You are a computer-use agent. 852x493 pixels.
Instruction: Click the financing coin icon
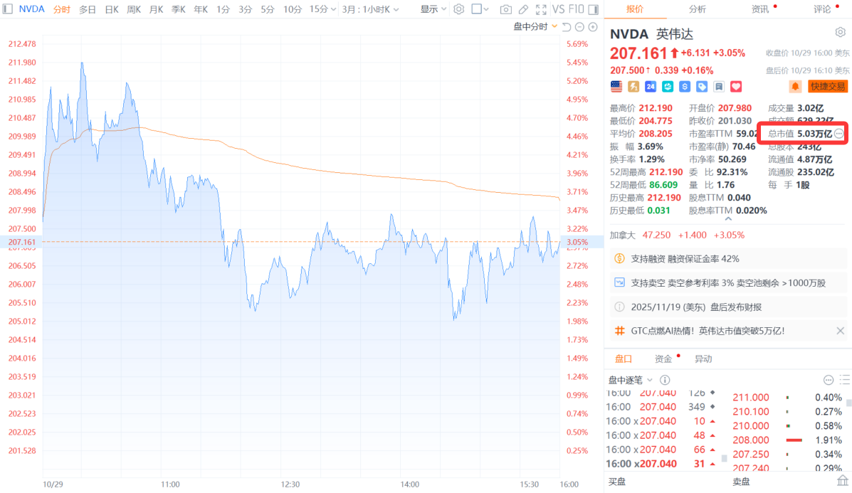point(619,258)
